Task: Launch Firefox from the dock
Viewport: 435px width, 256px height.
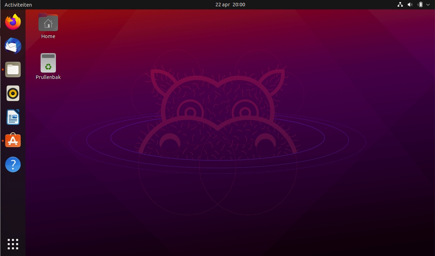Action: 13,22
